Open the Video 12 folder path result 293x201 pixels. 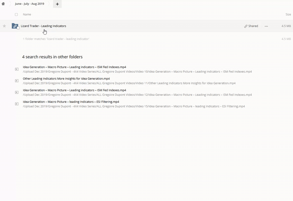137,95
